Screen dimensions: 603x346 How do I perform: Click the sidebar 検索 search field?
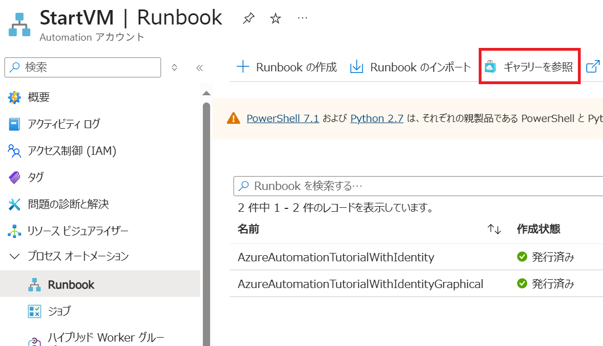tap(82, 67)
